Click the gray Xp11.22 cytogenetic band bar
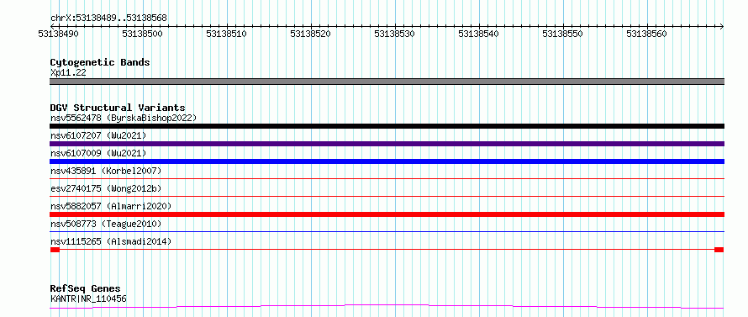The height and width of the screenshot is (317, 748). (x=387, y=82)
